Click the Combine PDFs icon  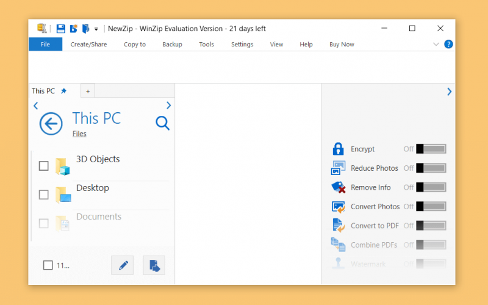pos(338,245)
